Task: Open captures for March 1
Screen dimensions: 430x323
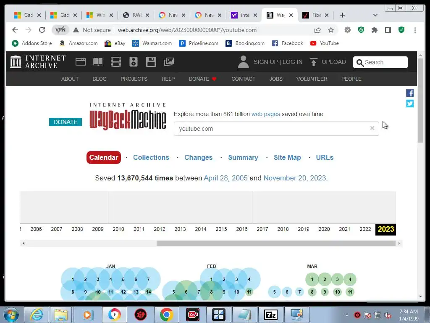Action: click(x=312, y=279)
